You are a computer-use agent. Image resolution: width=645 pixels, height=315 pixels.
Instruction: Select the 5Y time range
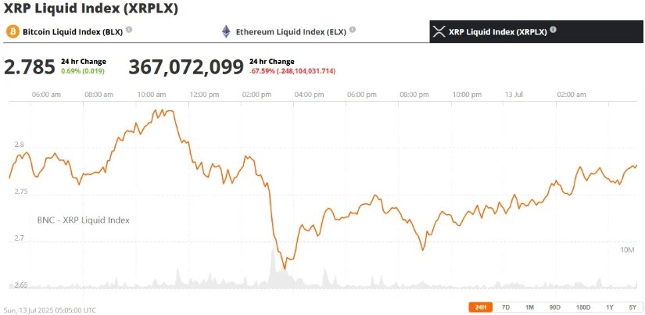632,307
